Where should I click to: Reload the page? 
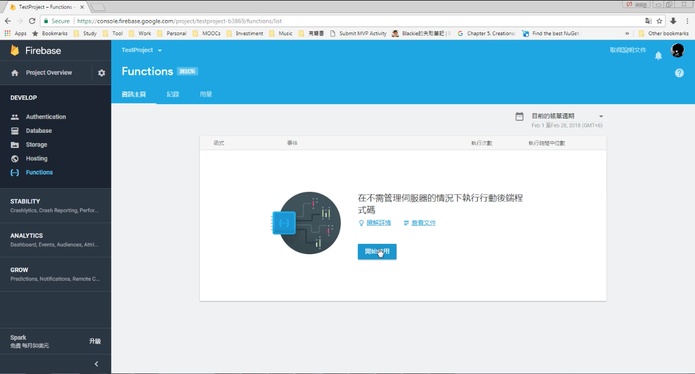(32, 21)
